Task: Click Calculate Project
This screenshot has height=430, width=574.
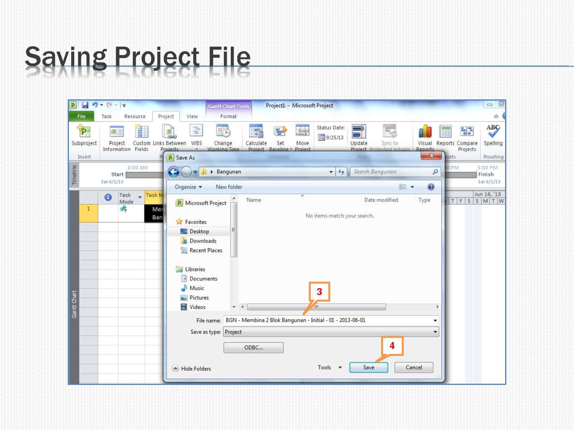Action: pyautogui.click(x=256, y=137)
